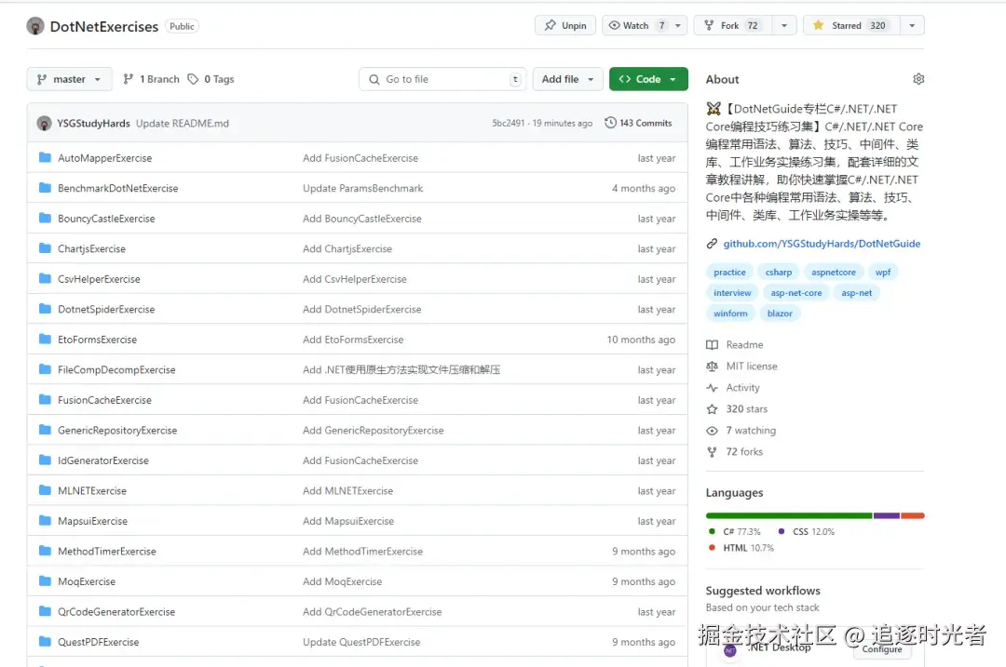The image size is (1006, 667).
Task: View the 143 Commits history
Action: coord(638,123)
